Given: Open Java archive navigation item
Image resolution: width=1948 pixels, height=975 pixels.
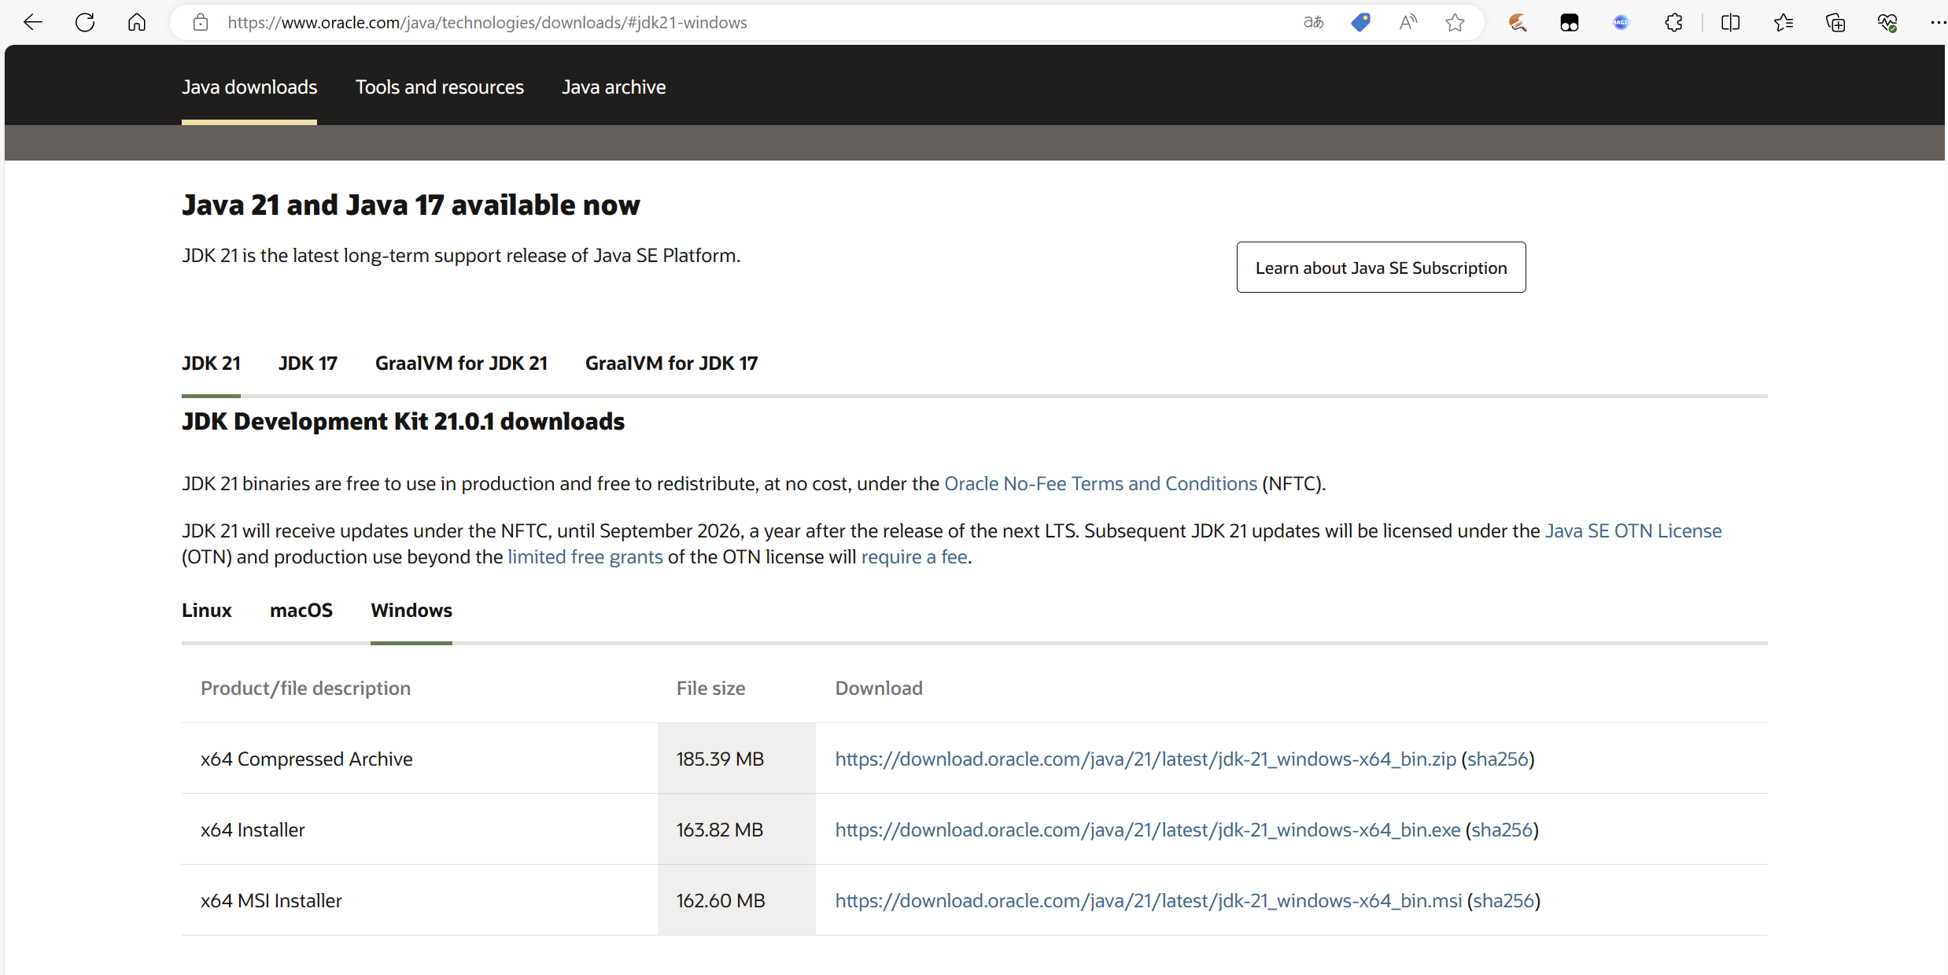Looking at the screenshot, I should [x=614, y=87].
